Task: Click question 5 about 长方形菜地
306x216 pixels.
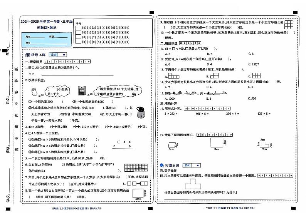Action: [65, 158]
